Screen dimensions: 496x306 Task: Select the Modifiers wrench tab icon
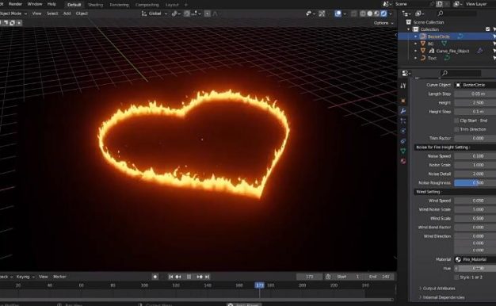[x=403, y=111]
